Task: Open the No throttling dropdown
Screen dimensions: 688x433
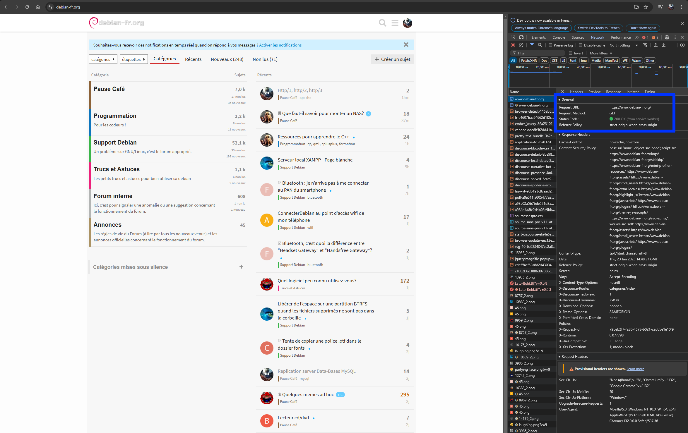Action: point(624,45)
